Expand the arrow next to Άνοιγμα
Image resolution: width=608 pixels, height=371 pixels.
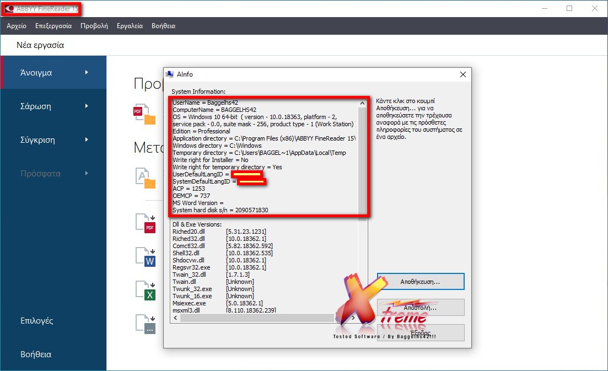tap(87, 73)
